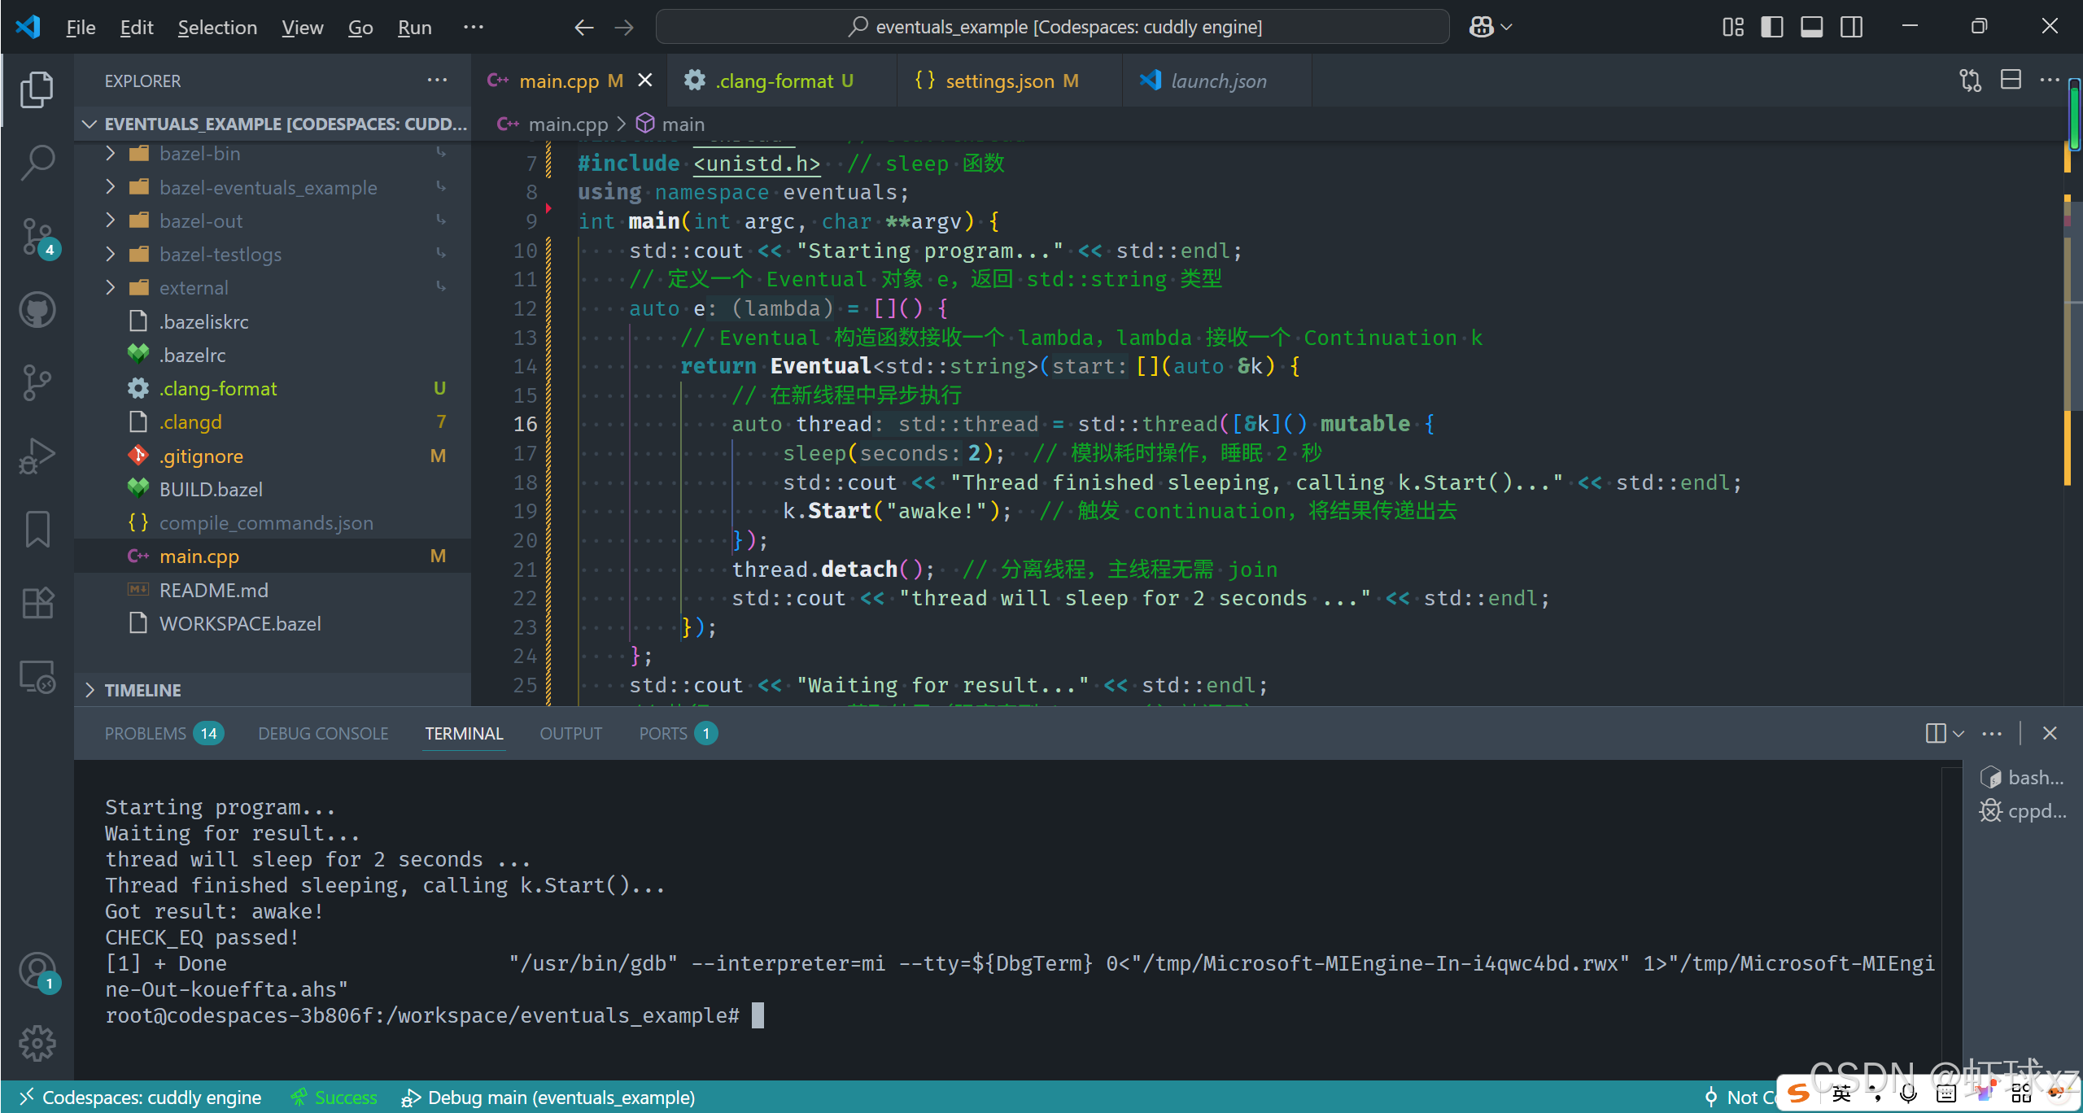Go forward with the right arrow
Image resolution: width=2083 pixels, height=1113 pixels.
(624, 28)
